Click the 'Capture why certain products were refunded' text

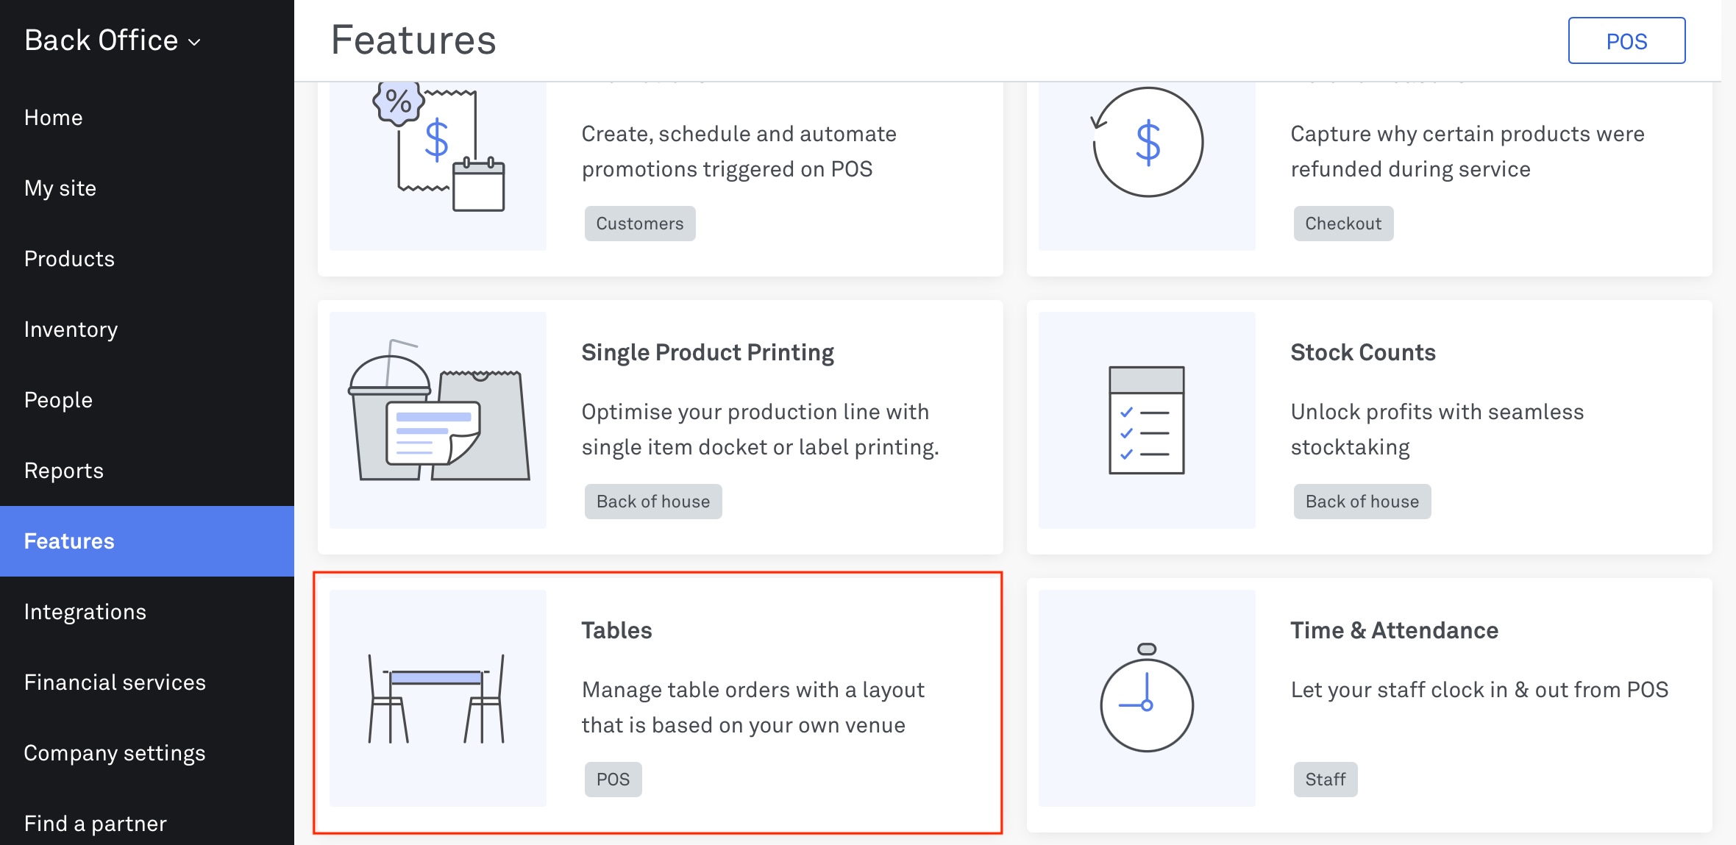(x=1468, y=151)
